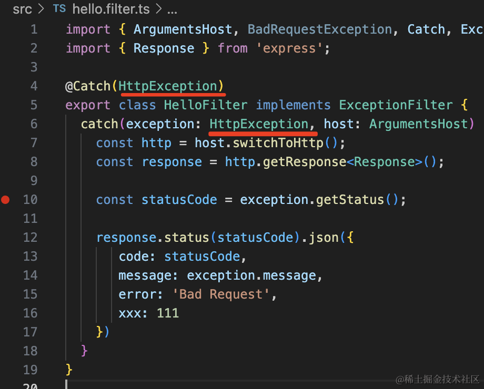484x389 pixels.
Task: Expand the breadcrumb ellipsis after hello.filter.ts
Action: click(x=172, y=9)
